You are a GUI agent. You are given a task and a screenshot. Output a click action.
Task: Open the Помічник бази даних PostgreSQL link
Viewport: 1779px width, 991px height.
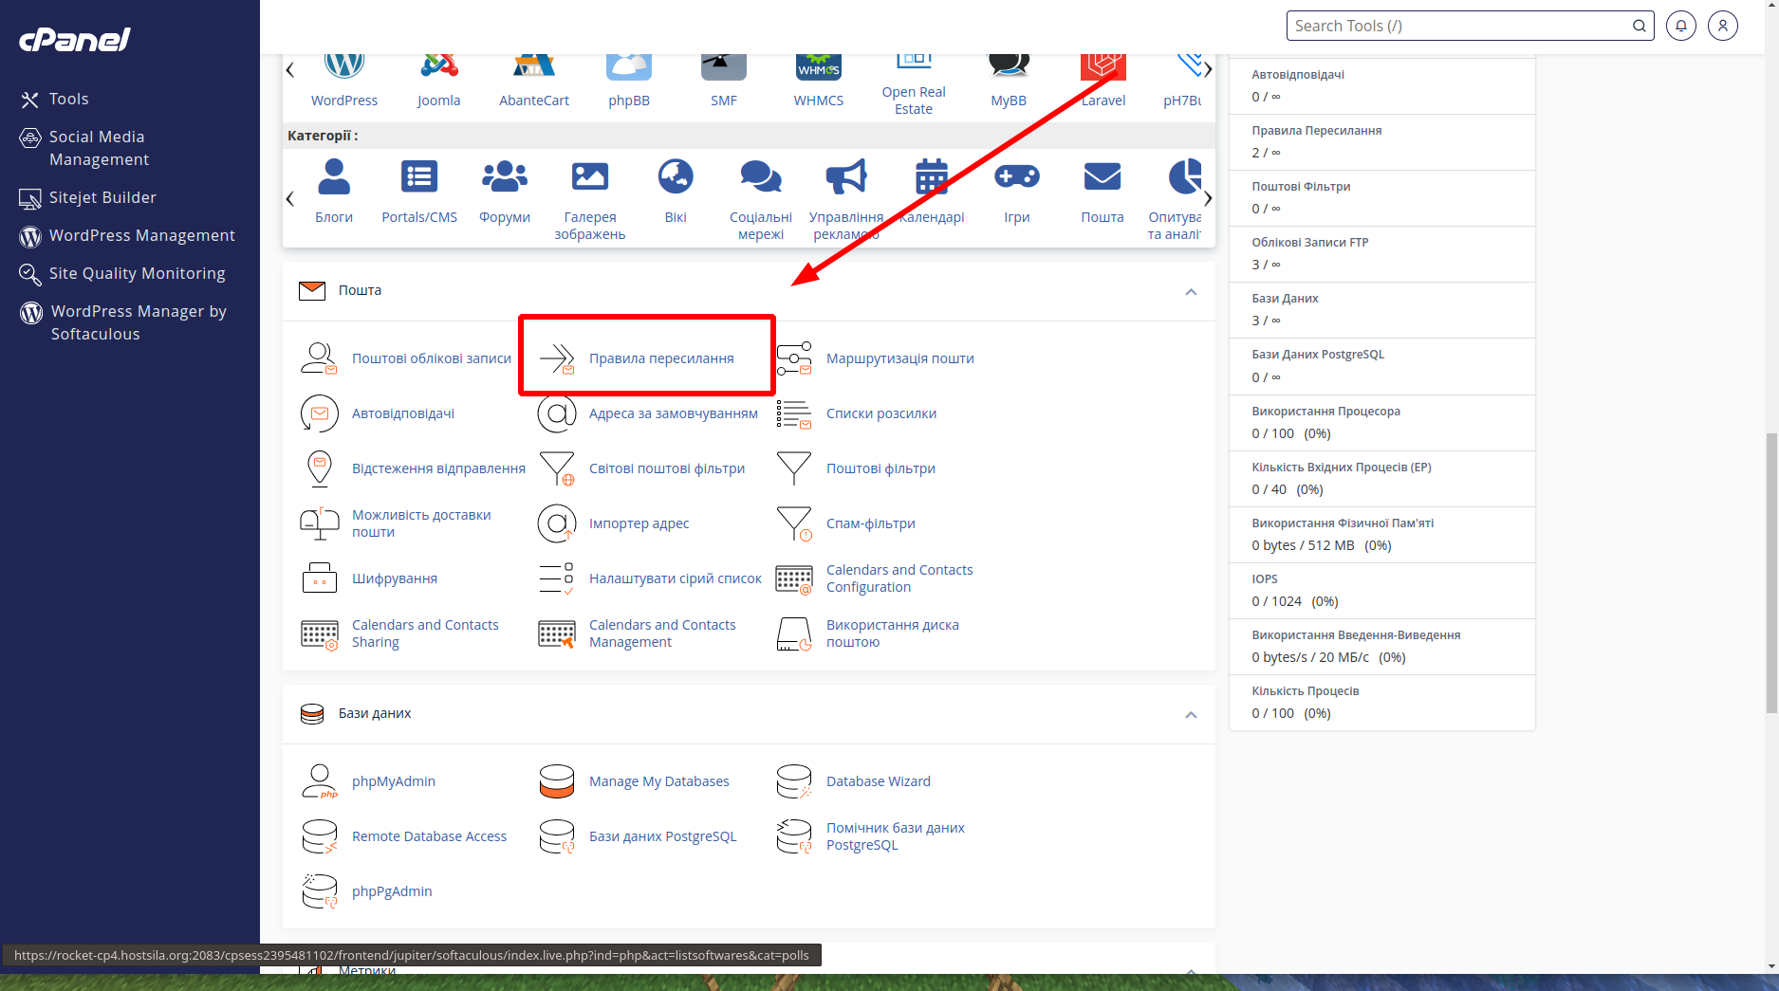[x=896, y=836]
